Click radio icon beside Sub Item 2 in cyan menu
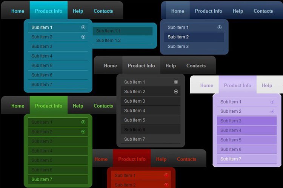The image size is (283, 188). [83, 37]
